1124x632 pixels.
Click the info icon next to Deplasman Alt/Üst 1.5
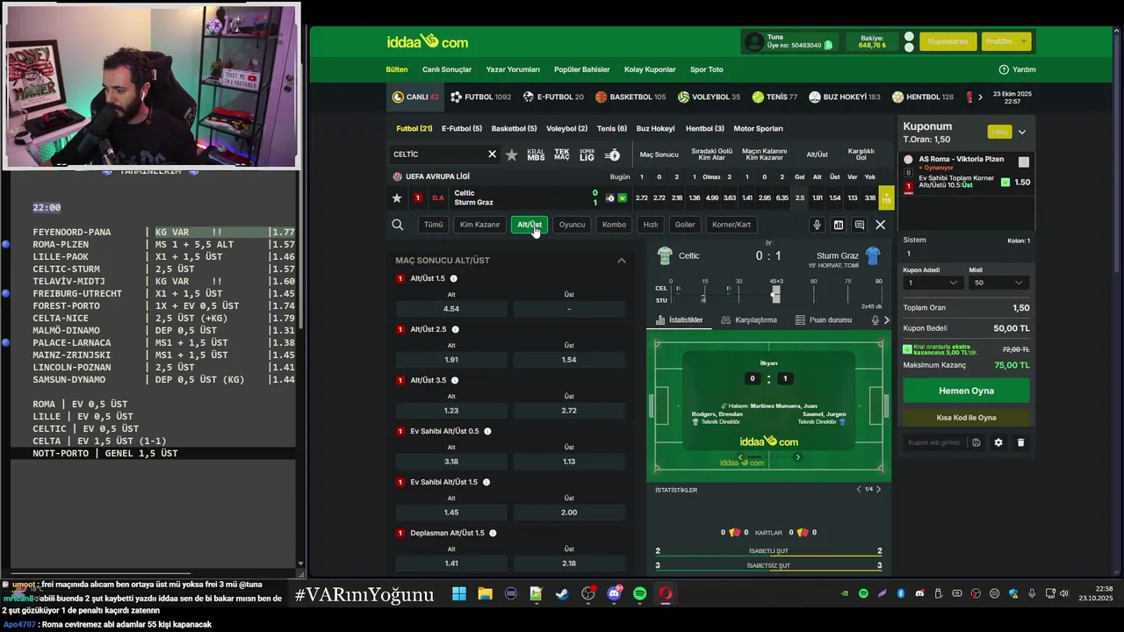tap(493, 533)
